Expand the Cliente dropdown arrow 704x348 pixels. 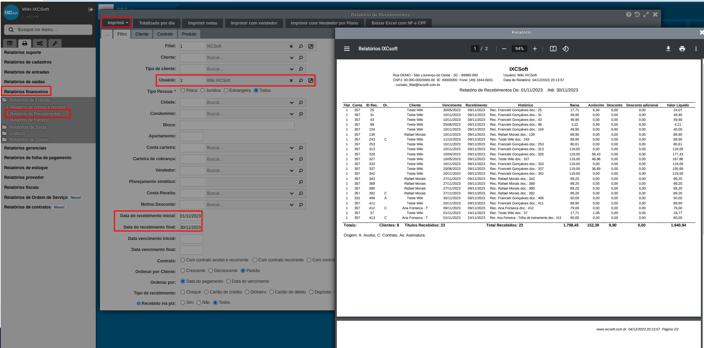(x=291, y=58)
